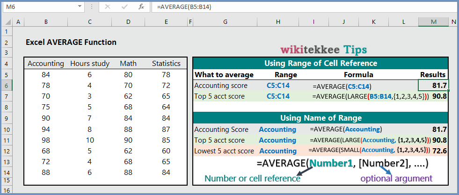
Task: Select column F header
Action: tap(190, 22)
